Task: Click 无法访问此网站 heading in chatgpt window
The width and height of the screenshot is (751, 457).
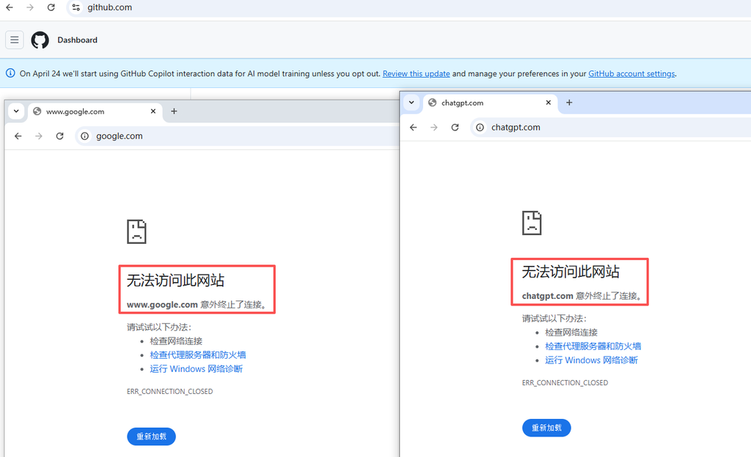Action: (571, 272)
